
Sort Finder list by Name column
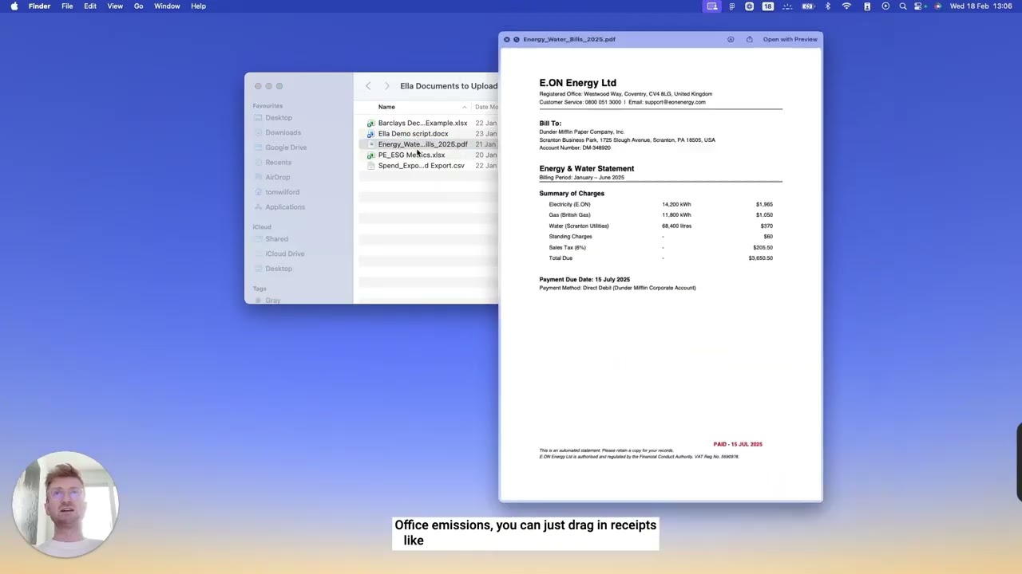click(386, 107)
